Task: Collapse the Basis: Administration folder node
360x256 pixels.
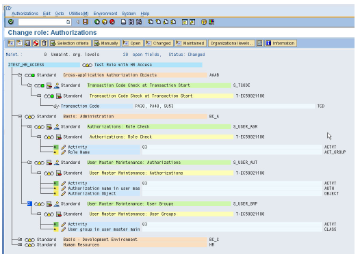Action: 20,116
